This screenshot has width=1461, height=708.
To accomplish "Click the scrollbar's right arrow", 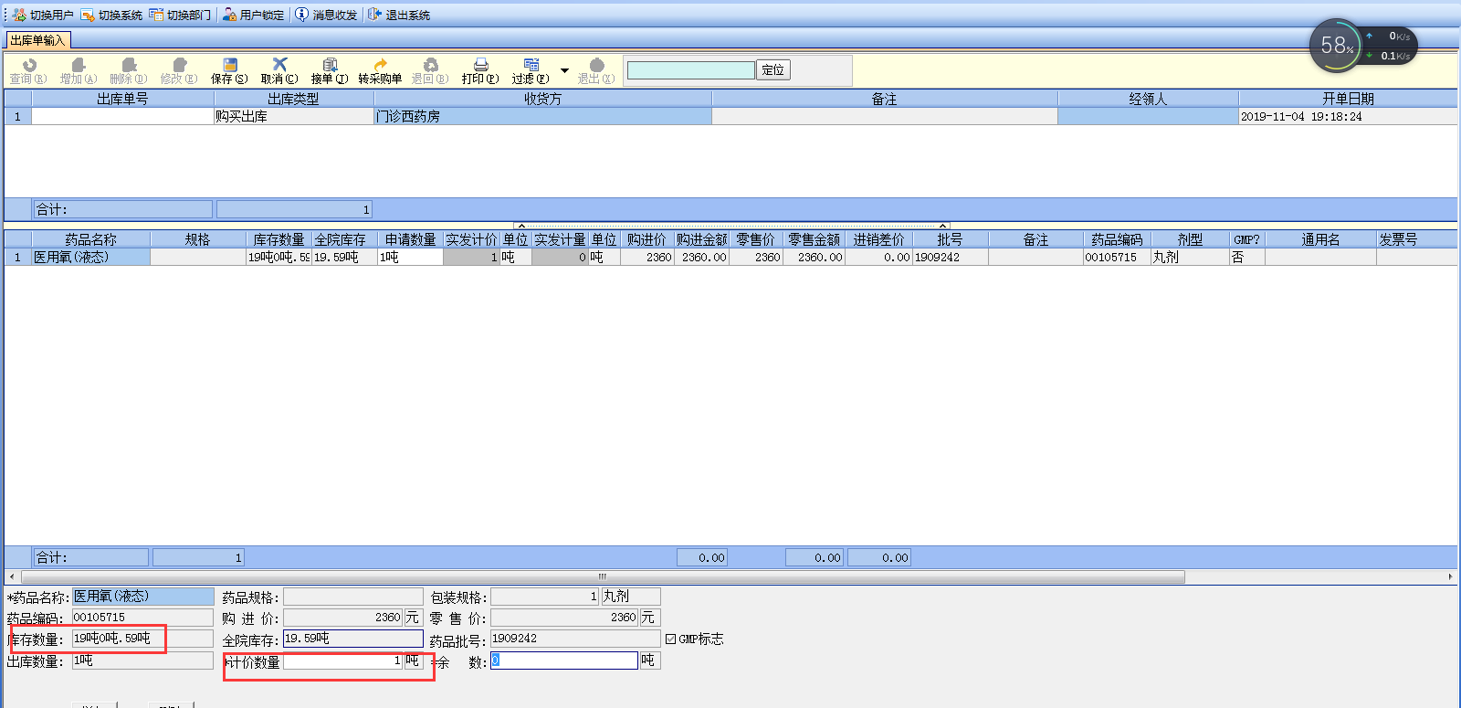I will (1450, 576).
